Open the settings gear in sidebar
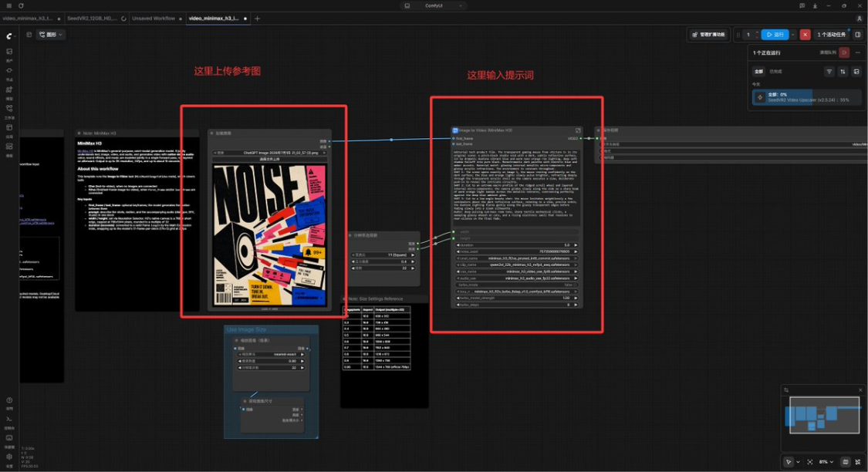Viewport: 868px width, 472px height. [9, 459]
